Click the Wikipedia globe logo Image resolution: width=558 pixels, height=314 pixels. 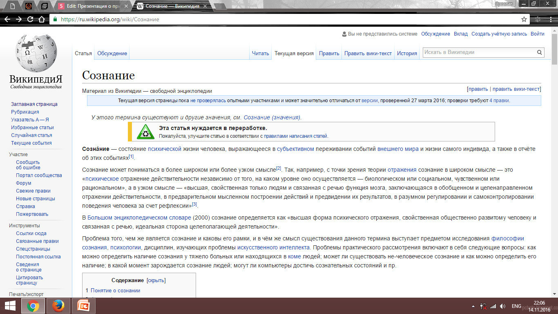(x=36, y=54)
